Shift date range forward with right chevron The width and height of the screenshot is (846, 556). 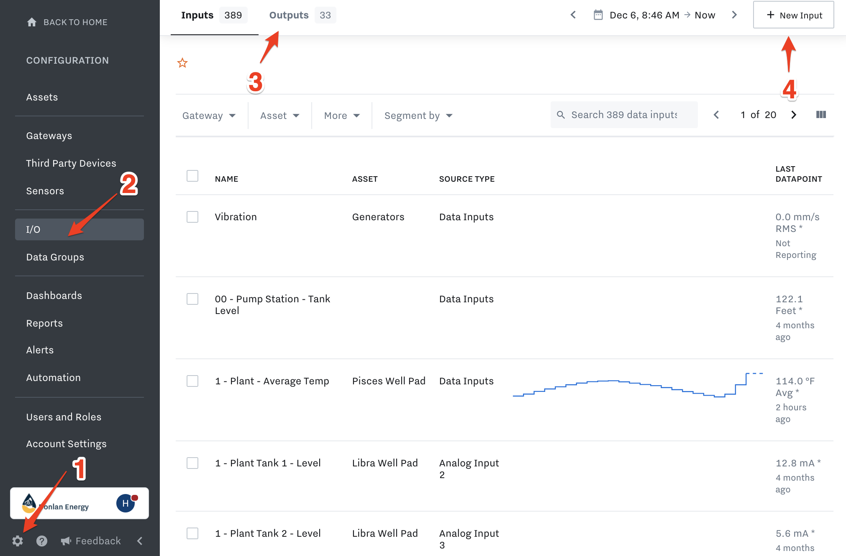click(x=734, y=15)
